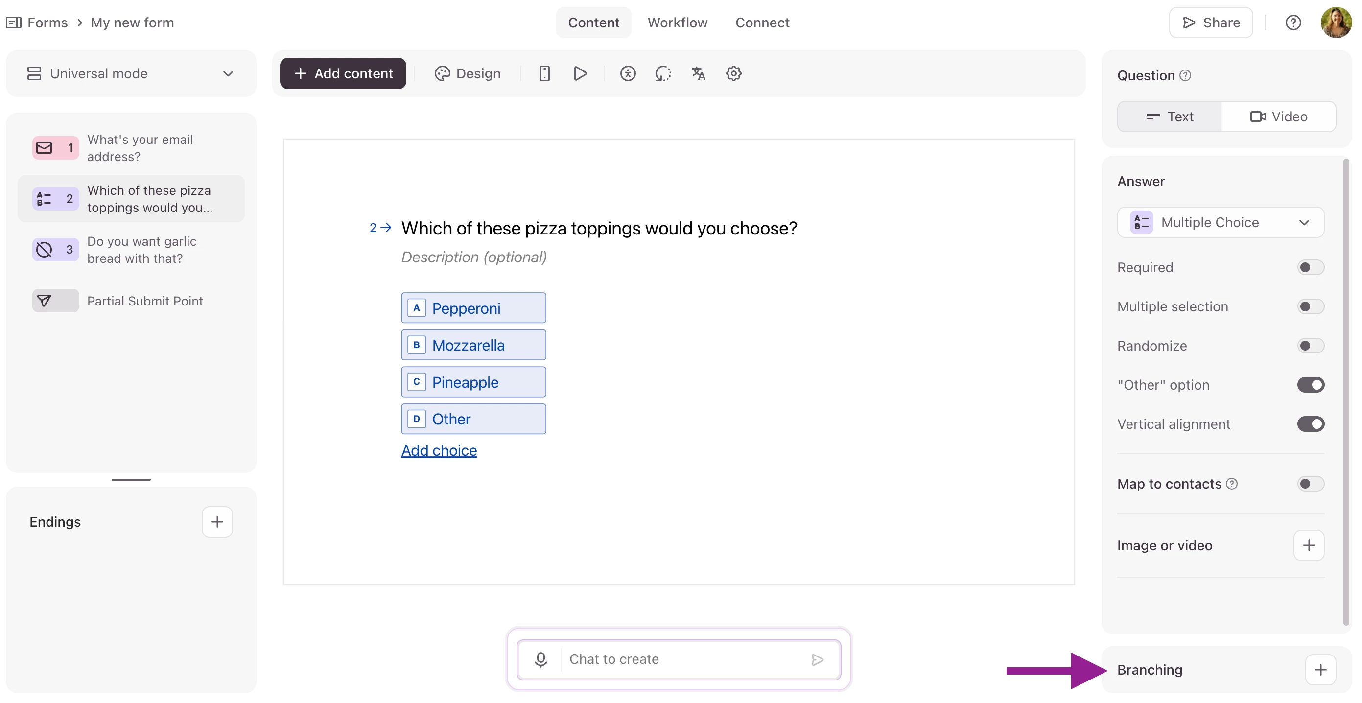Viewport: 1362px width, 703px height.
Task: Expand Branching with plus button
Action: (x=1320, y=670)
